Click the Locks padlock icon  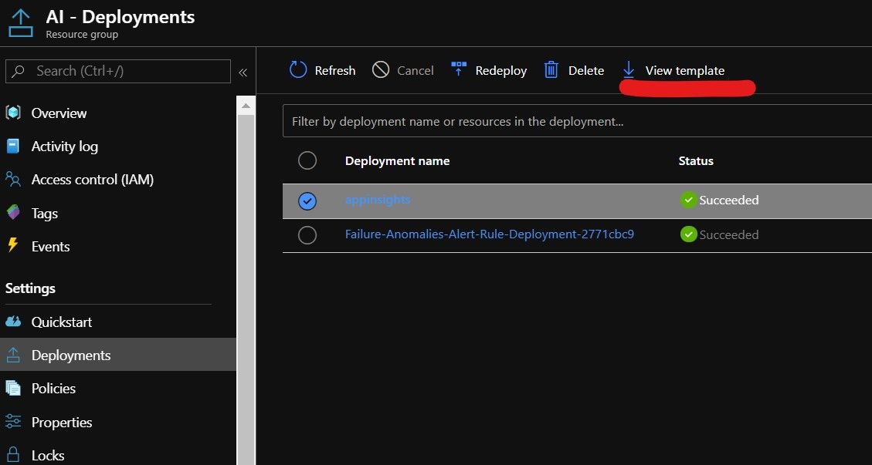(x=13, y=455)
